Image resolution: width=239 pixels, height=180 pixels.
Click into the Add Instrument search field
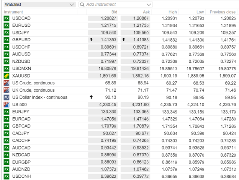coord(115,5)
